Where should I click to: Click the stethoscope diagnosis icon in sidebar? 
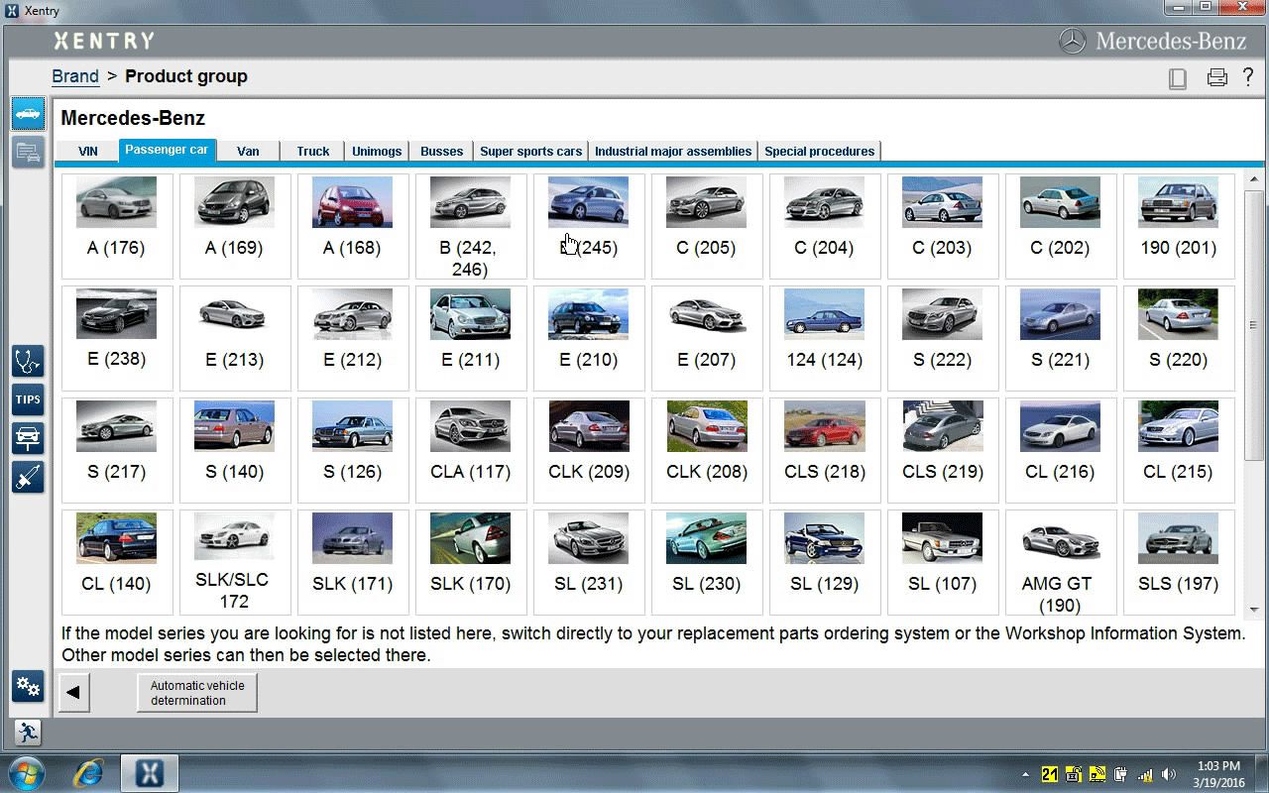pyautogui.click(x=28, y=362)
